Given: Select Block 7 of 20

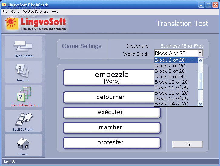Looking at the screenshot, I should (176, 66).
